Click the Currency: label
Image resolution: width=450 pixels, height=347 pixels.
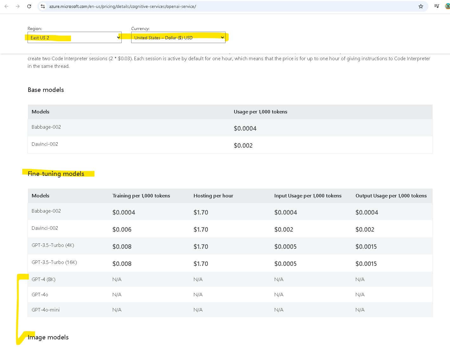click(140, 29)
